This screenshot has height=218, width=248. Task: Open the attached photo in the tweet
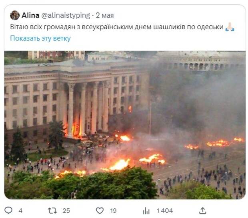click(125, 125)
